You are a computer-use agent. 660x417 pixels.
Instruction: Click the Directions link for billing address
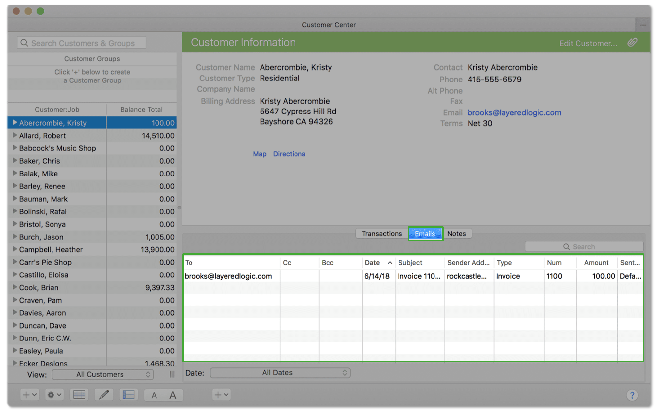(x=289, y=154)
